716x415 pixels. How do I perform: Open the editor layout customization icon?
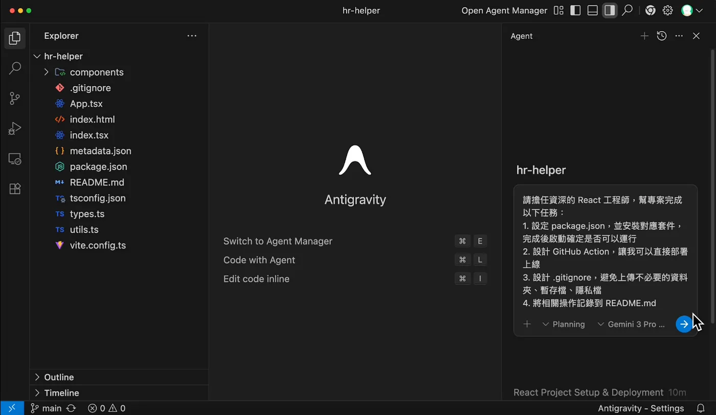558,10
